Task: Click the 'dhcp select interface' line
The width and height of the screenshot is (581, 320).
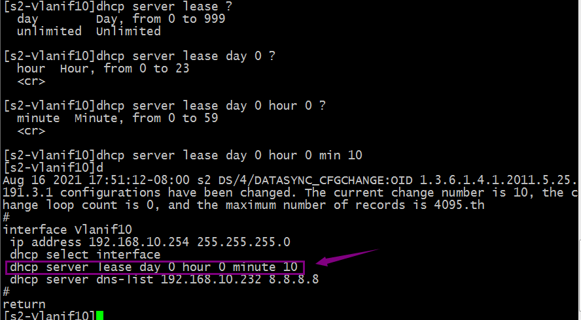Action: point(85,255)
